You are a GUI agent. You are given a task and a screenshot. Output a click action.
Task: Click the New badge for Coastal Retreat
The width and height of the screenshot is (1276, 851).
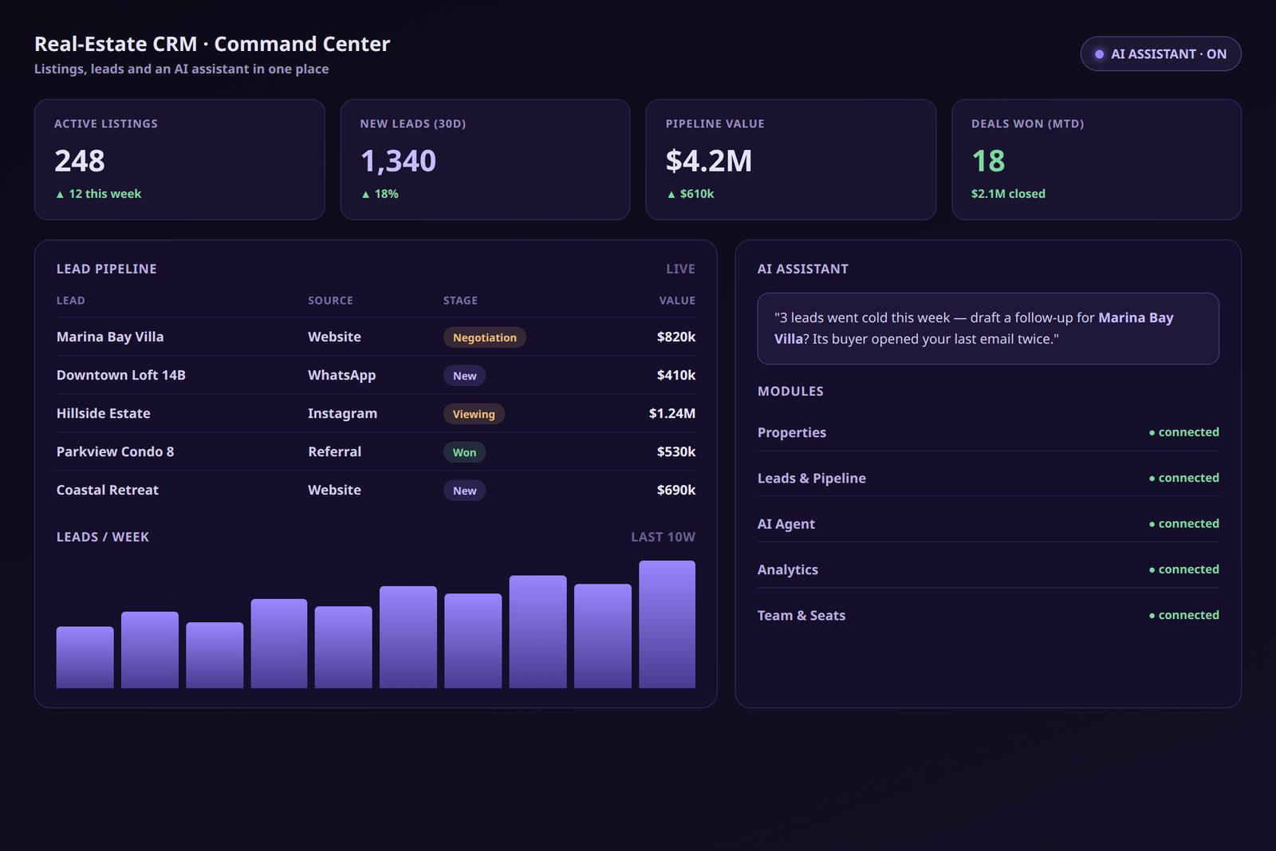(465, 491)
